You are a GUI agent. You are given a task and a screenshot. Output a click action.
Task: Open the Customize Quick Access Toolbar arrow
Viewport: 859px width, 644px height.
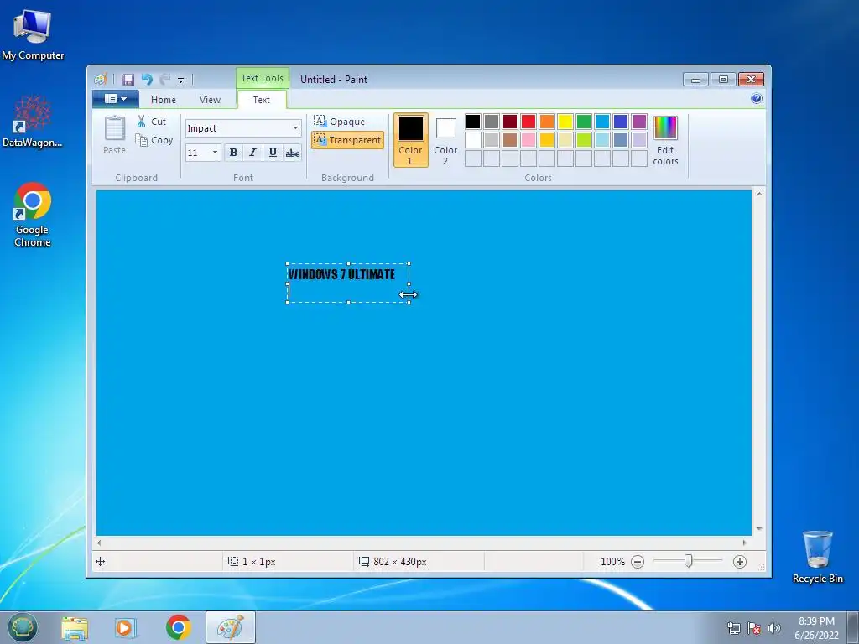point(181,80)
